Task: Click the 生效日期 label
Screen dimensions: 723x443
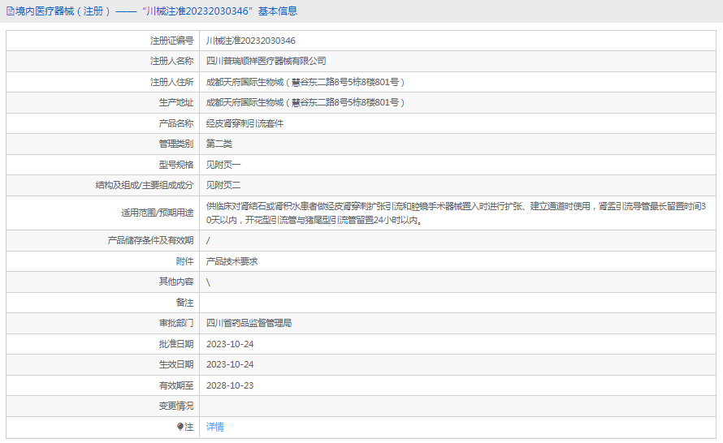Action: pyautogui.click(x=176, y=364)
